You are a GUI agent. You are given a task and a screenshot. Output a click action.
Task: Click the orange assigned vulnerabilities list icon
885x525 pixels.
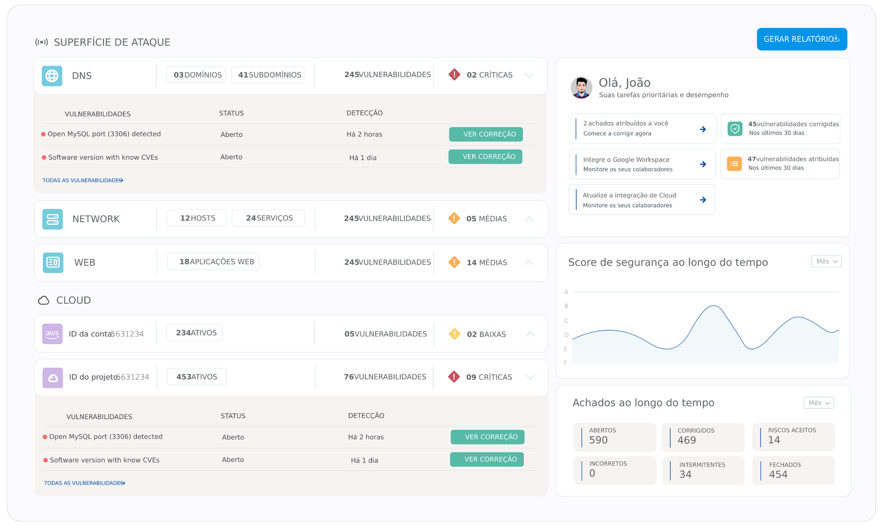(x=734, y=164)
